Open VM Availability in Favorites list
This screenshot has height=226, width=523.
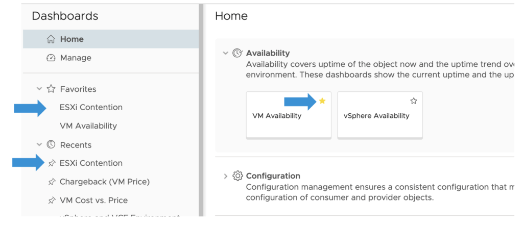click(88, 126)
